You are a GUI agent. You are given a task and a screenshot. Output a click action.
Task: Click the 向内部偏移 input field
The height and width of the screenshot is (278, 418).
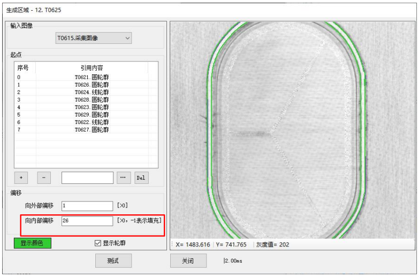point(87,221)
